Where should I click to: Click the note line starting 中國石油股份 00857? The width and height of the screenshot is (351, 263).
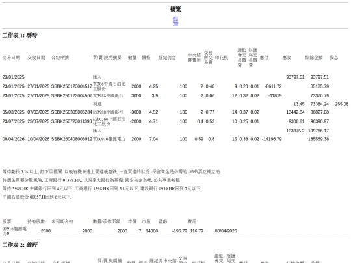coord(37,197)
